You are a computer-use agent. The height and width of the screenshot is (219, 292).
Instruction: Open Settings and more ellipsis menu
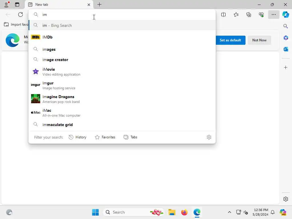(x=273, y=15)
